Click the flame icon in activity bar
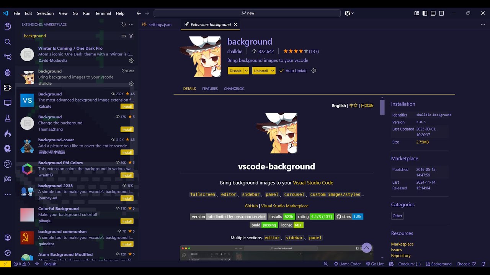Image resolution: width=490 pixels, height=275 pixels. 7,134
